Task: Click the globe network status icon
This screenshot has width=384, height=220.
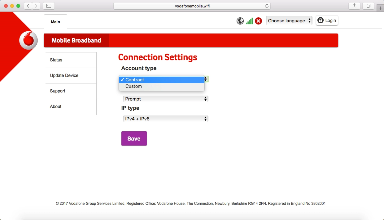Action: pyautogui.click(x=240, y=21)
